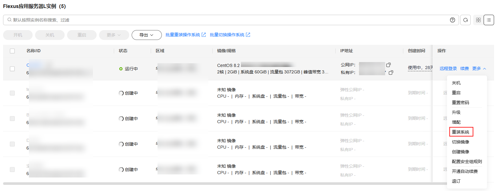Click the 续费 renewal link
499x191 pixels.
coord(464,68)
